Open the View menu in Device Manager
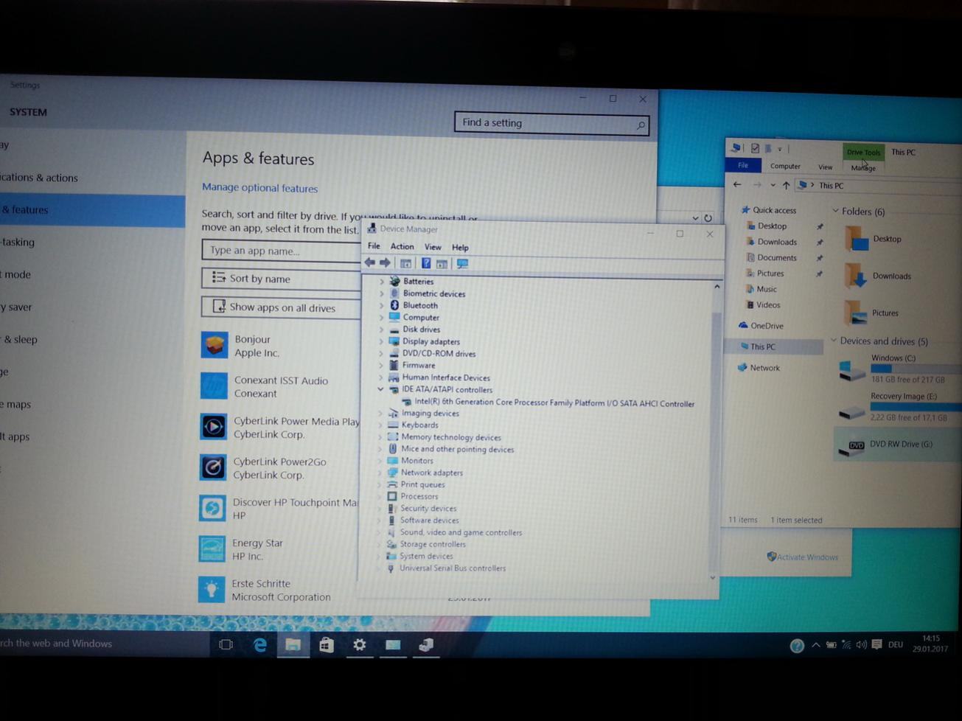The height and width of the screenshot is (721, 962). tap(433, 247)
